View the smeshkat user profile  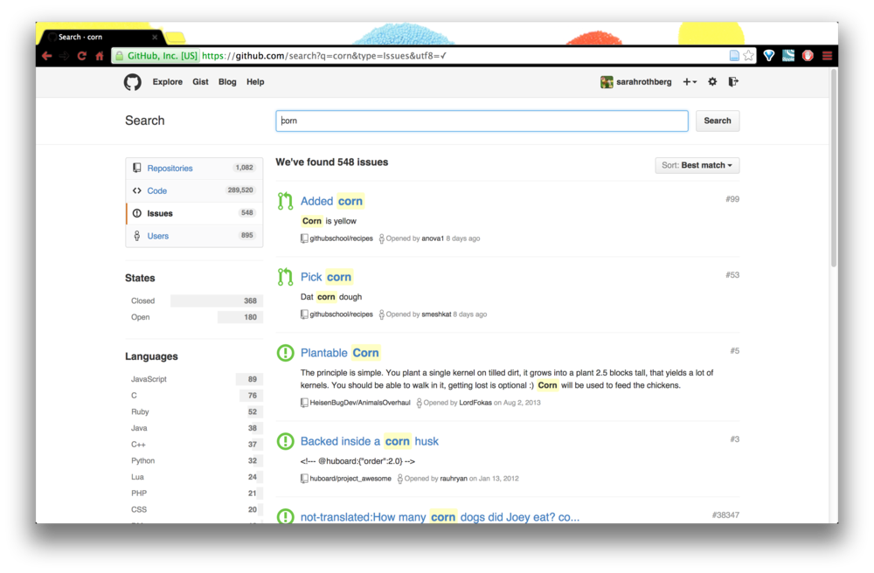tap(436, 314)
